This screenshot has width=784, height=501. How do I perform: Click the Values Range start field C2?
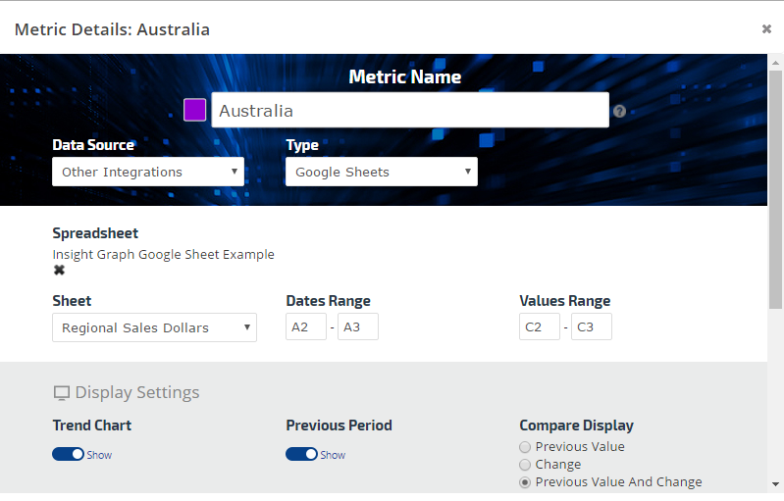point(540,327)
